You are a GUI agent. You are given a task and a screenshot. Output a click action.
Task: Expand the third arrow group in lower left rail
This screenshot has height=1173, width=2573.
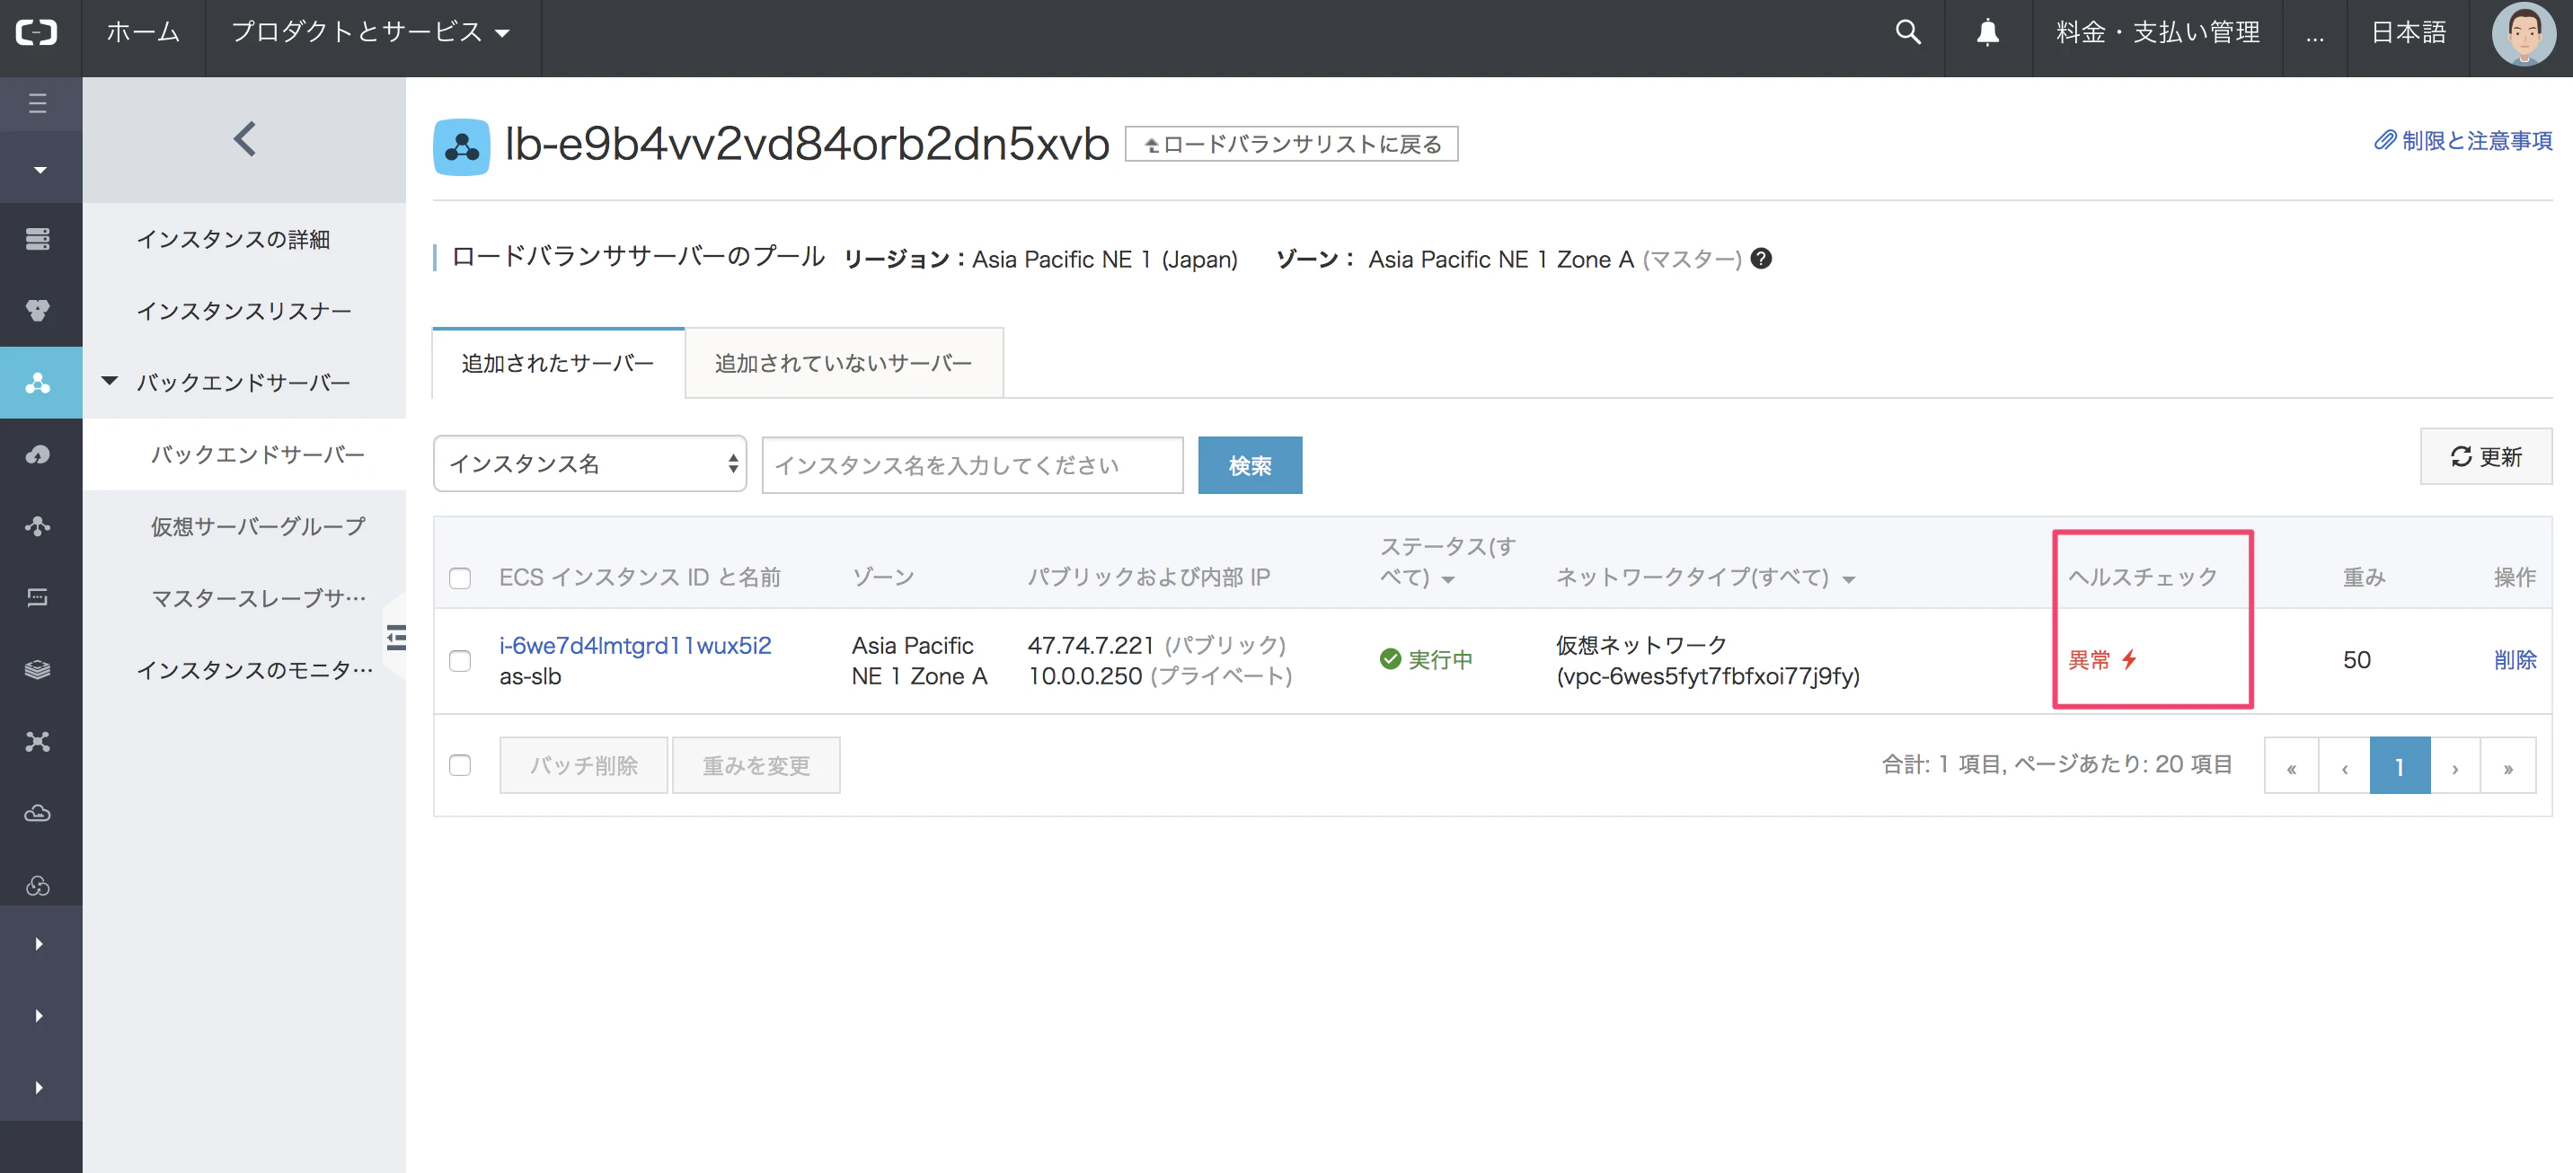tap(38, 1087)
